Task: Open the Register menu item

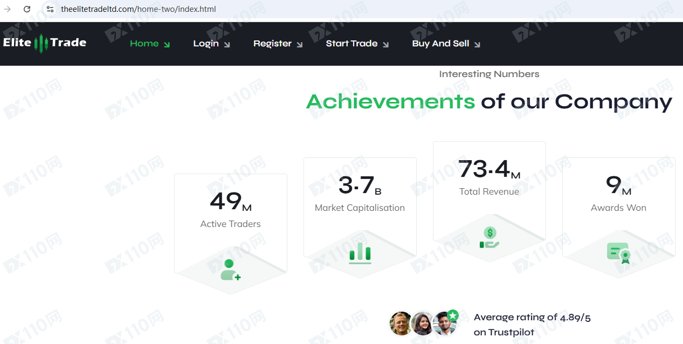Action: pyautogui.click(x=272, y=44)
